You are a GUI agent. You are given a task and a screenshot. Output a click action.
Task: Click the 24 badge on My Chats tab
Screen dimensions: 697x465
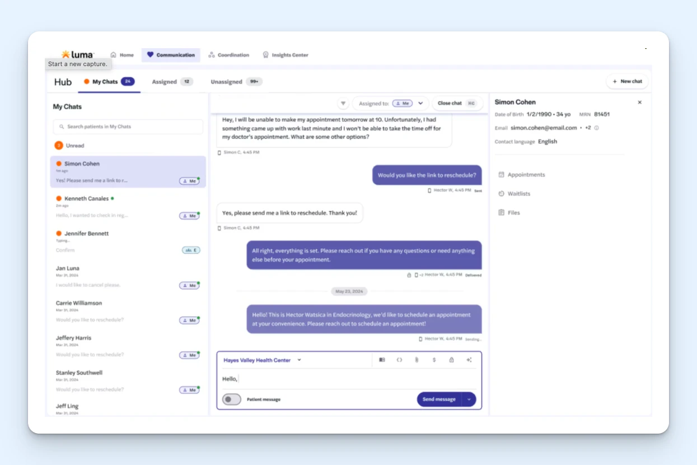tap(128, 82)
